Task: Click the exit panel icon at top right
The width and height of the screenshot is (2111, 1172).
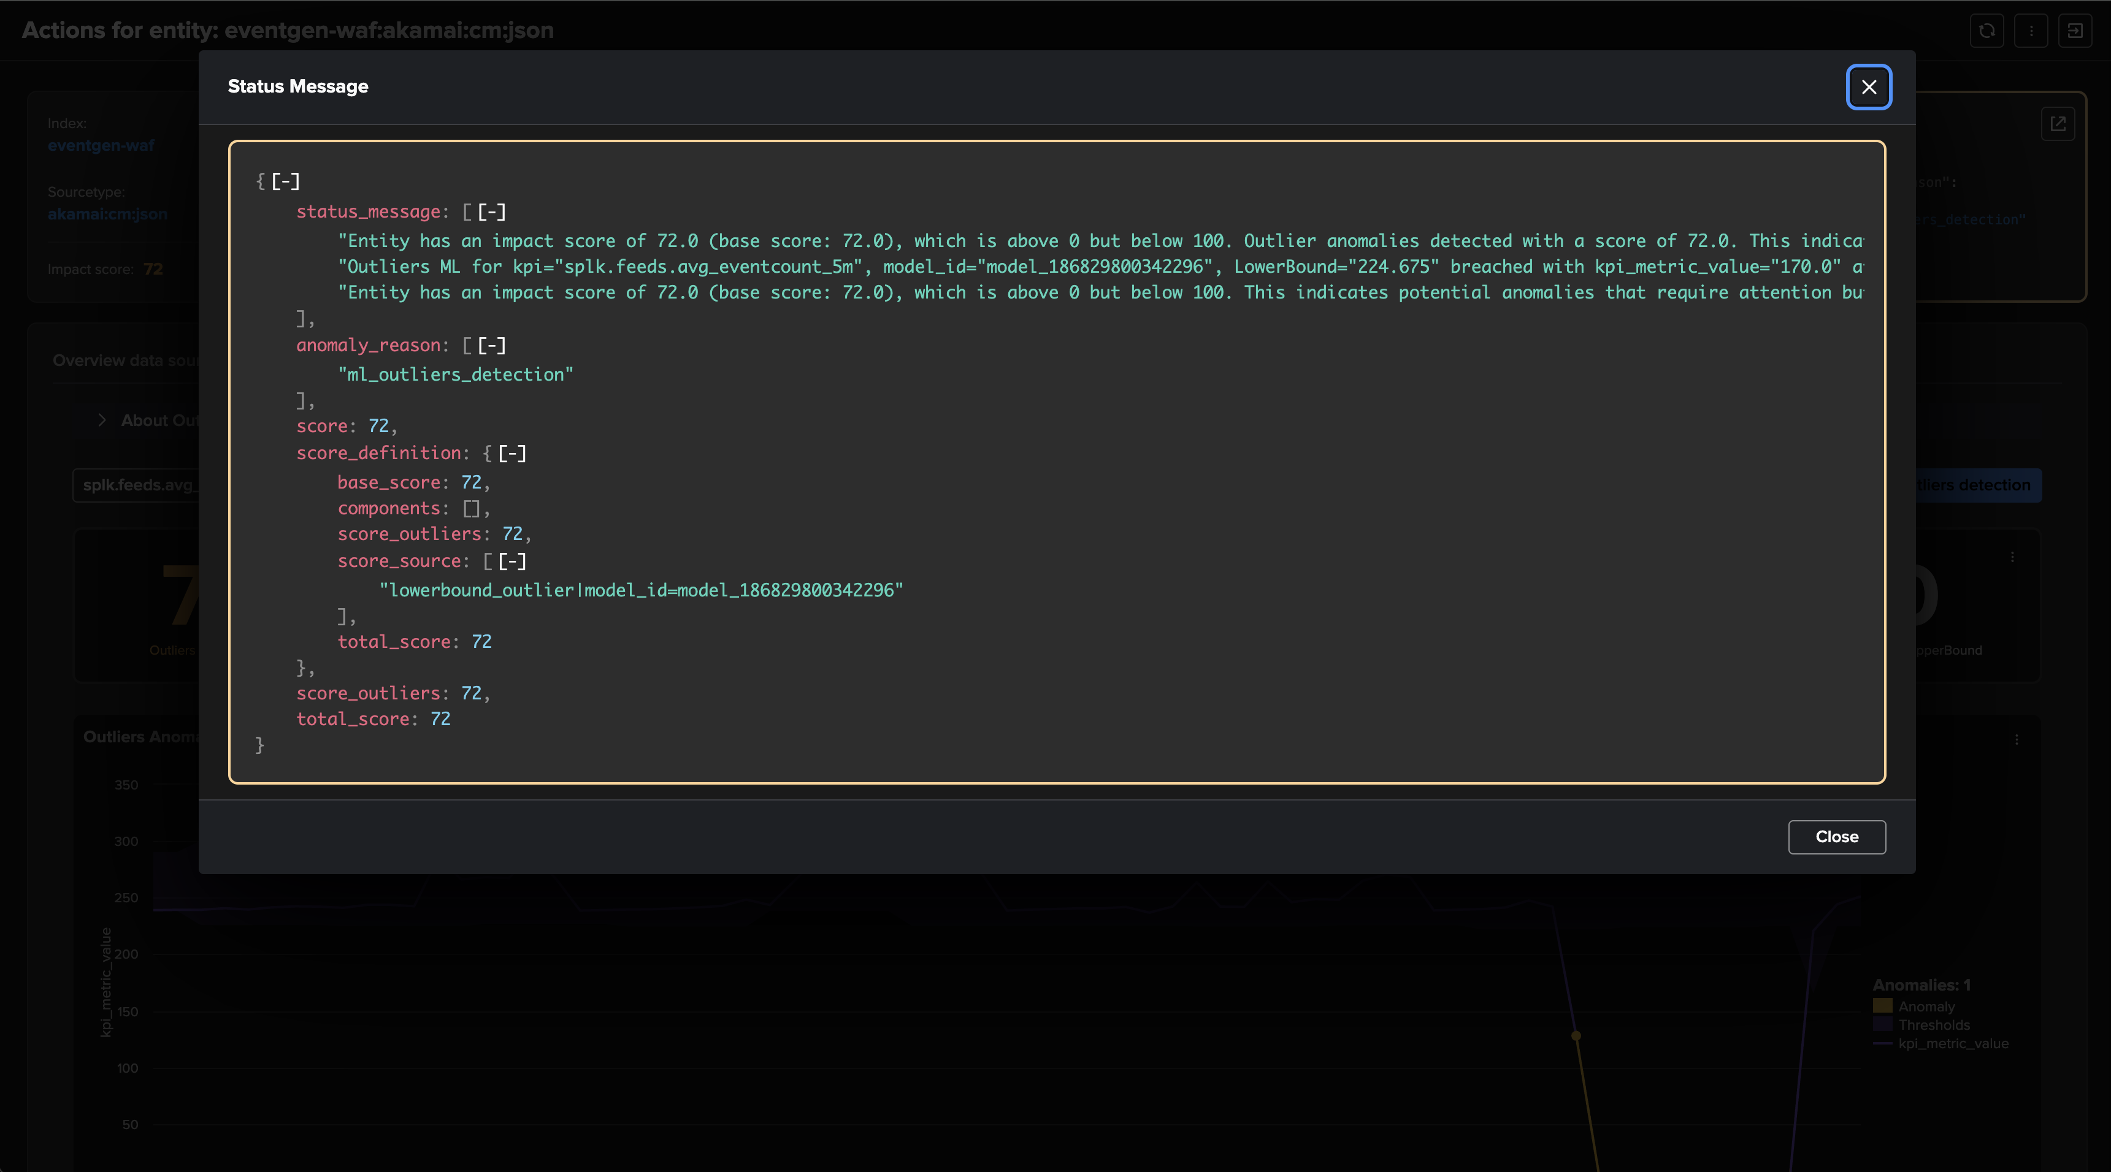Action: 2075,31
